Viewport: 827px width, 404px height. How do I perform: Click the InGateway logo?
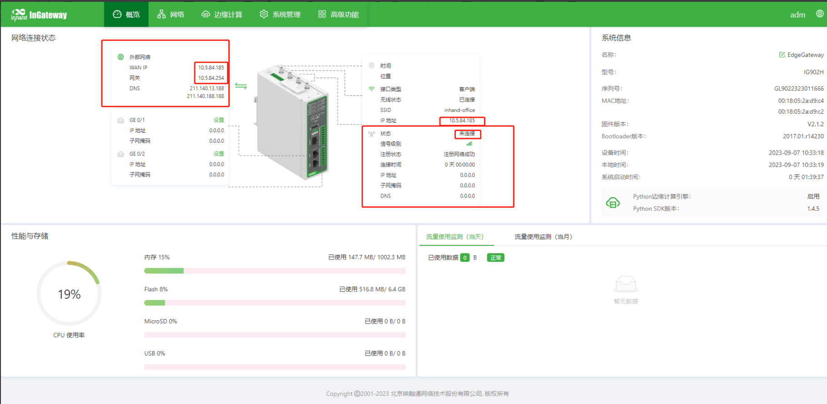tap(39, 15)
